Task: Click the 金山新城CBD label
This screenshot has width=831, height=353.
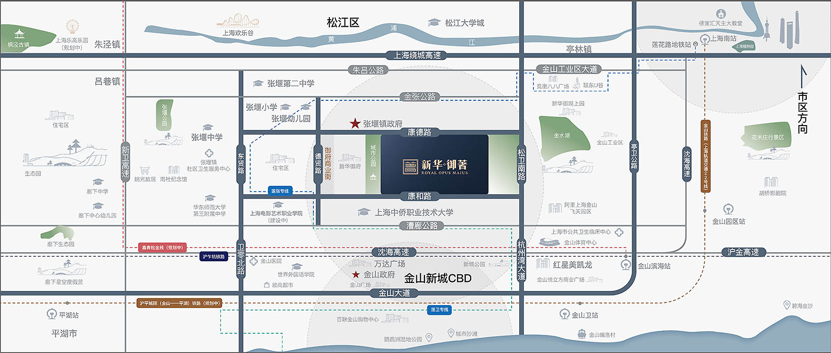Action: point(438,278)
